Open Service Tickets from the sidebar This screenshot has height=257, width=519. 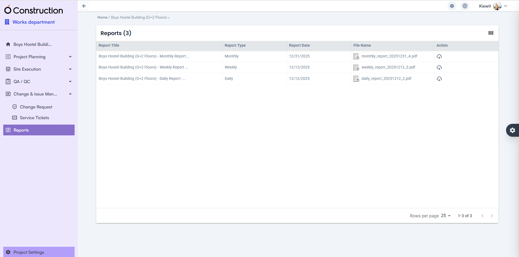(34, 118)
